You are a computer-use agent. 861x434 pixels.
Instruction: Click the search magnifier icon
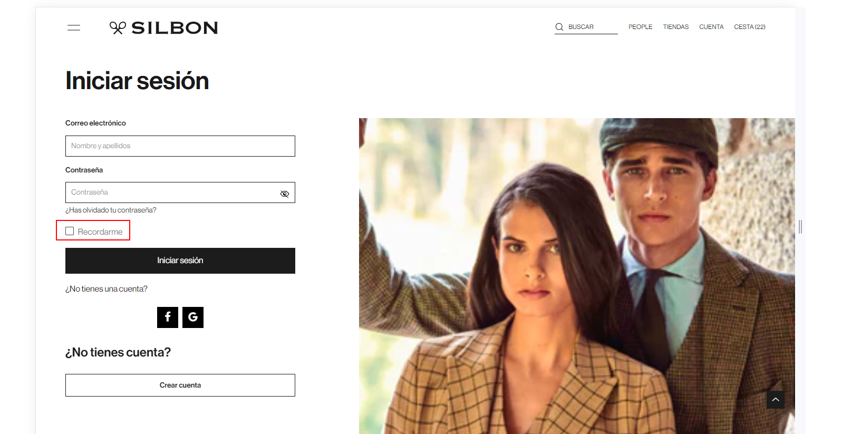[x=559, y=27]
